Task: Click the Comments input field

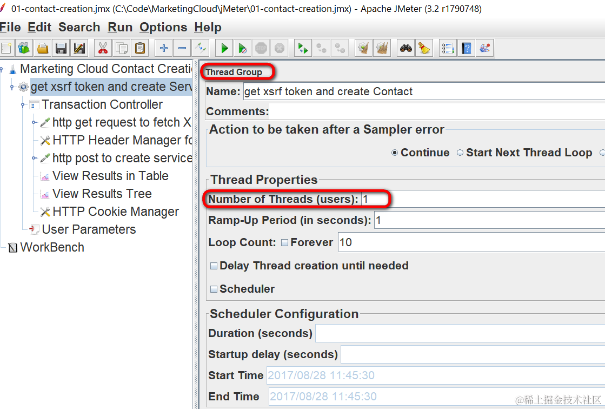Action: point(437,111)
